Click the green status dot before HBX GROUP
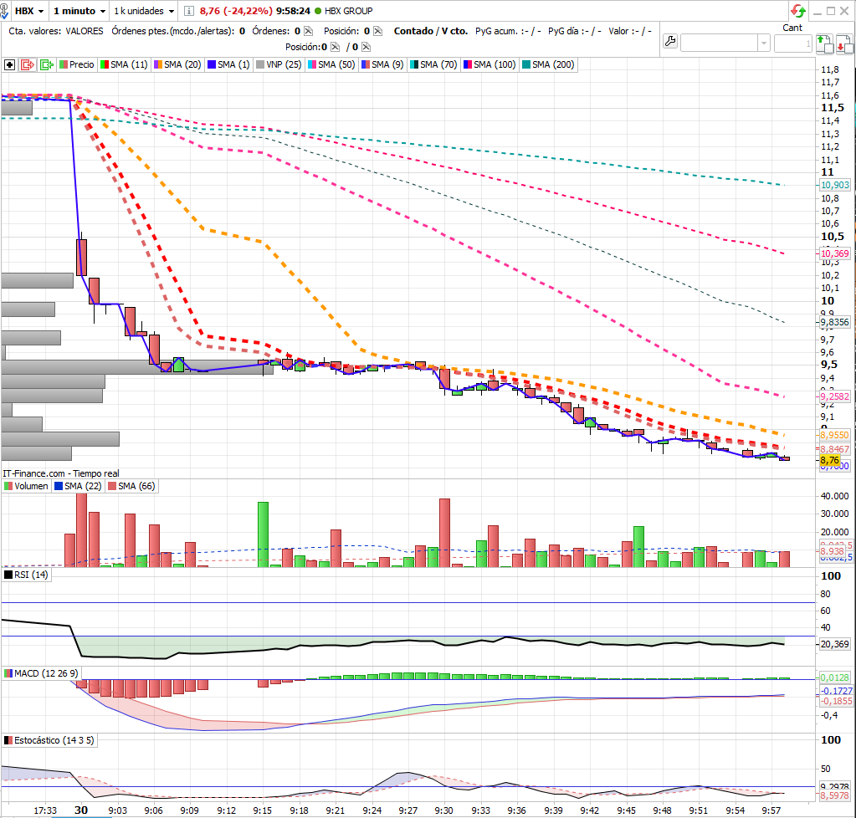 (318, 11)
